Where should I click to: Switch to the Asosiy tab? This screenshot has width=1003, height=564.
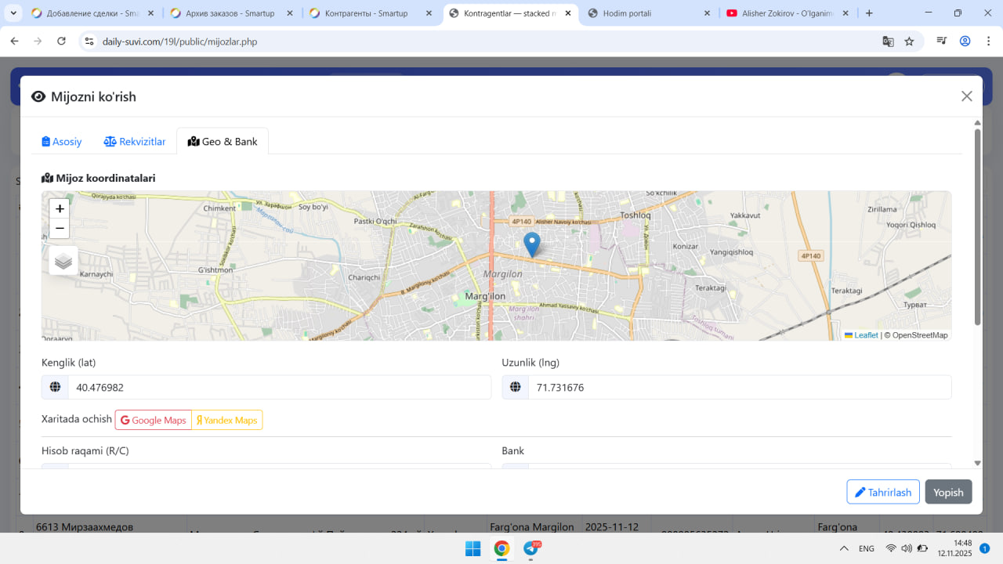click(62, 142)
